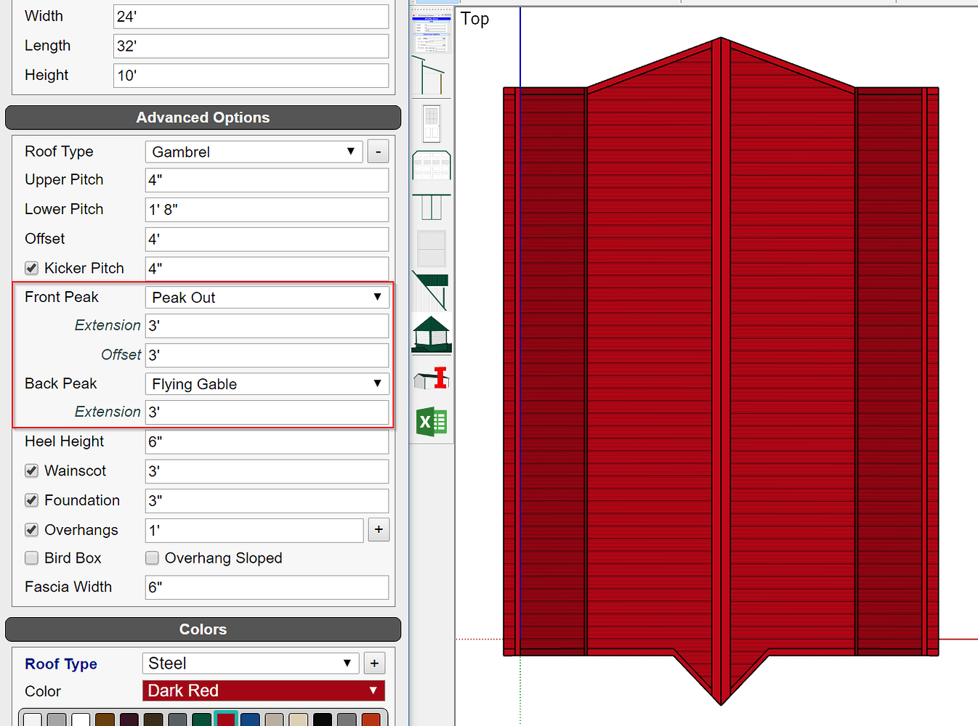Screen dimensions: 978x726
Task: Open the Roof Type Gambrel dropdown
Action: coord(253,152)
